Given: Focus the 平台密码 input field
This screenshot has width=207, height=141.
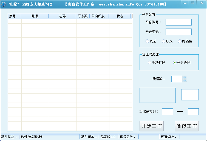Looking at the screenshot, I should (178, 32).
